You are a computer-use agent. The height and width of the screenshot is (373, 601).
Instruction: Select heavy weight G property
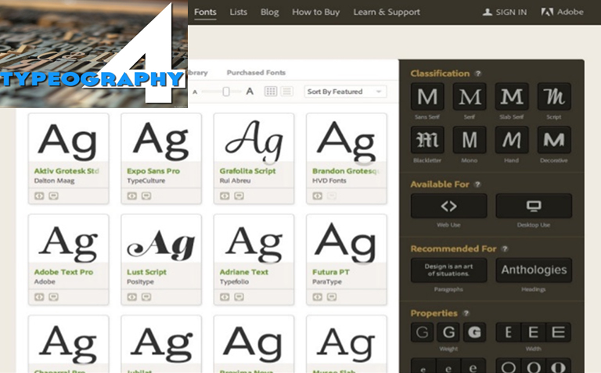(x=474, y=332)
